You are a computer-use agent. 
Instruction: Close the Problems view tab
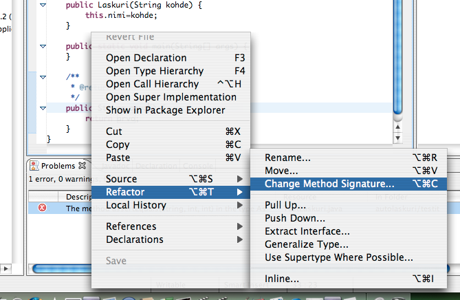82,166
